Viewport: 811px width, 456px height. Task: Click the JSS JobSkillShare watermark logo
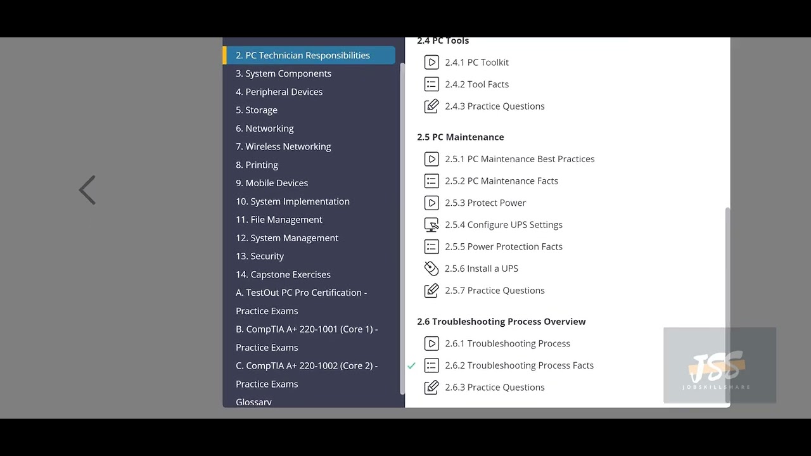[x=719, y=365]
